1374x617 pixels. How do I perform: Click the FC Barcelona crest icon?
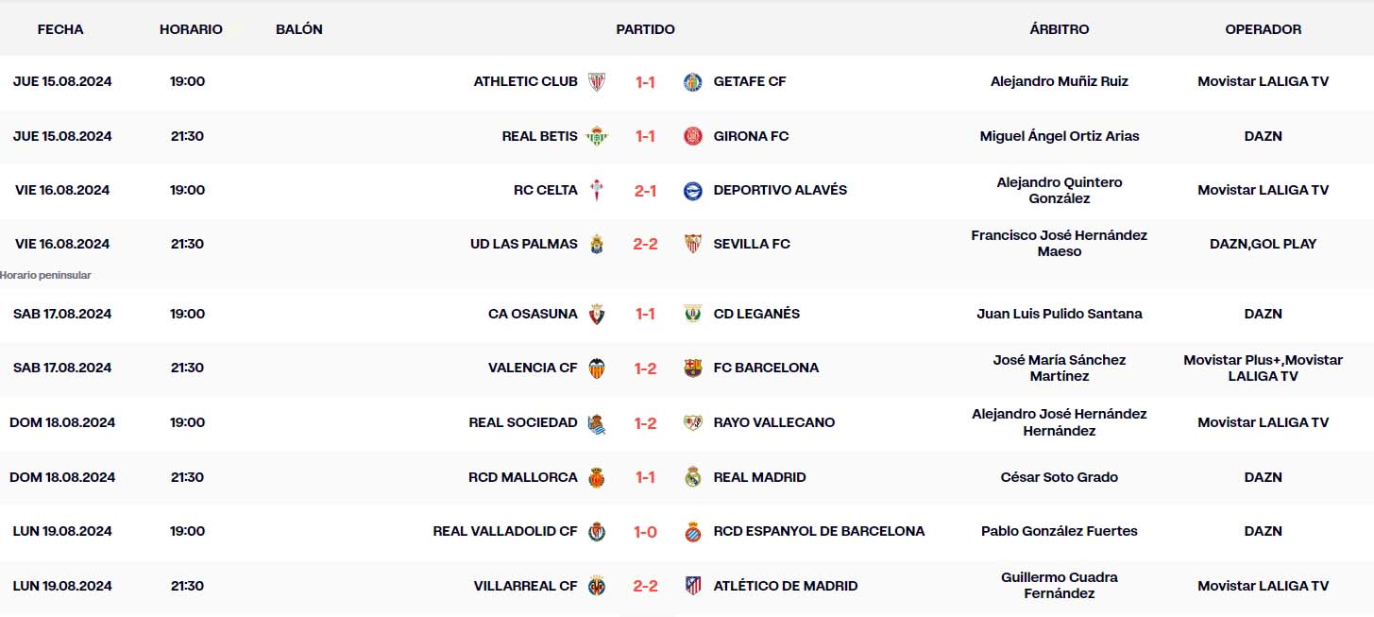click(693, 368)
